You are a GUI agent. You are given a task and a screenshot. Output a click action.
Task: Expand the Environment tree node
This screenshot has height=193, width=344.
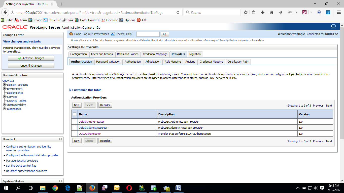point(4,89)
